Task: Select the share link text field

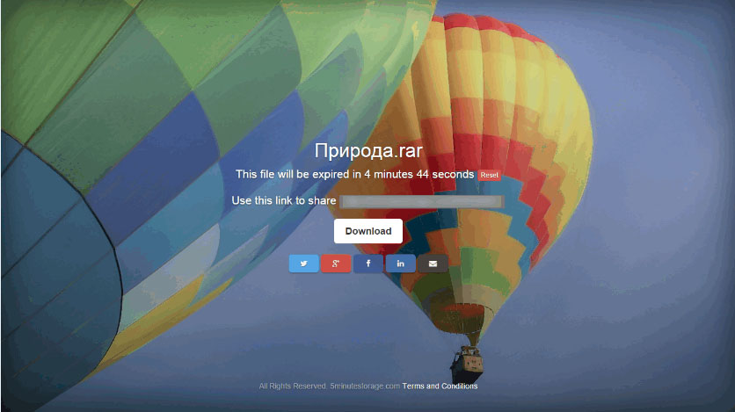Action: tap(422, 201)
